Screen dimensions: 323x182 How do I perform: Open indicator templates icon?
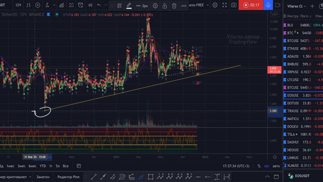(71, 5)
